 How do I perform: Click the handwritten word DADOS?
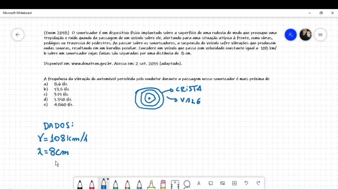click(58, 126)
